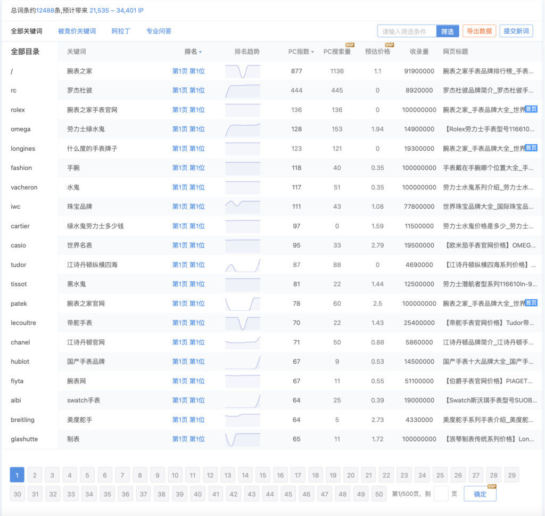Click current page 1 button

tap(17, 475)
